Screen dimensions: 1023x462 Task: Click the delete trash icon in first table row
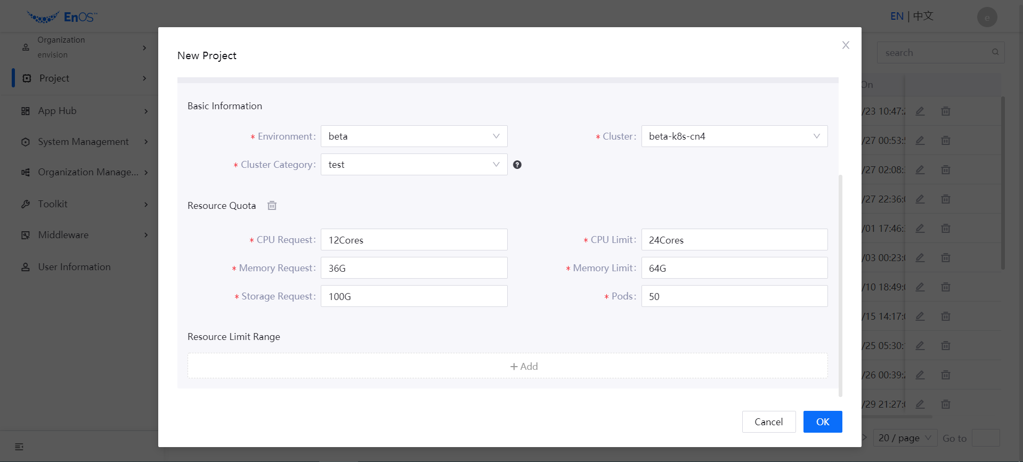(946, 111)
